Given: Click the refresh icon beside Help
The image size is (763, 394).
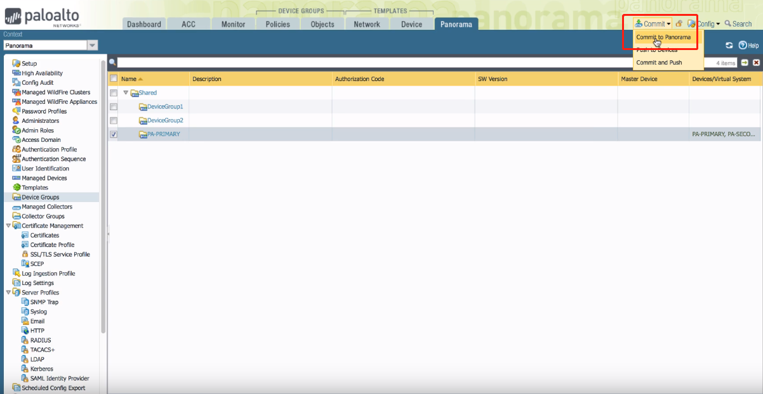Looking at the screenshot, I should [729, 46].
